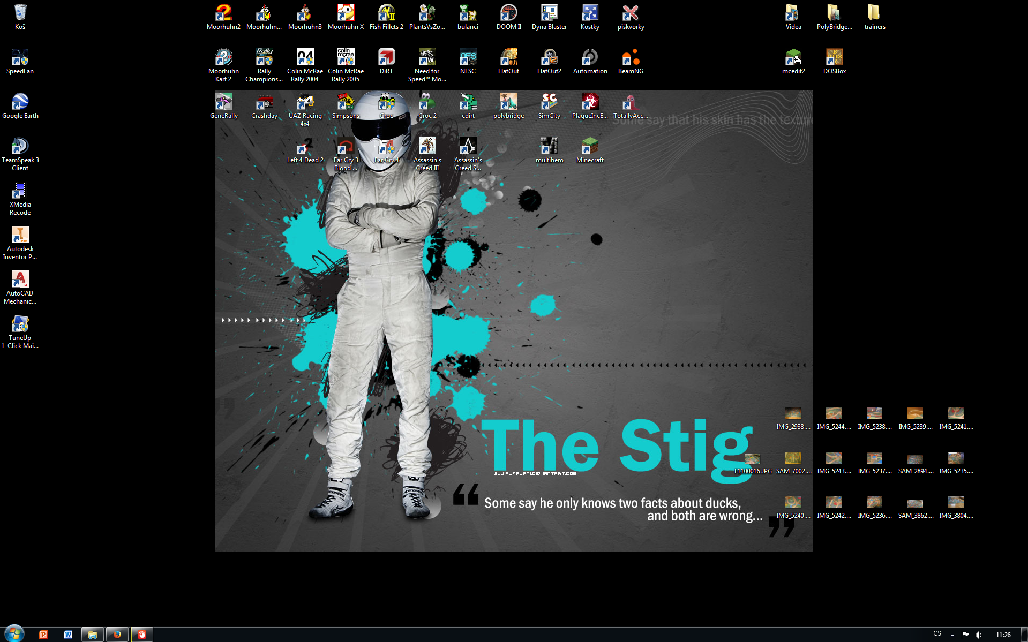The height and width of the screenshot is (642, 1028).
Task: Select the SimCity shortcut
Action: (x=549, y=106)
